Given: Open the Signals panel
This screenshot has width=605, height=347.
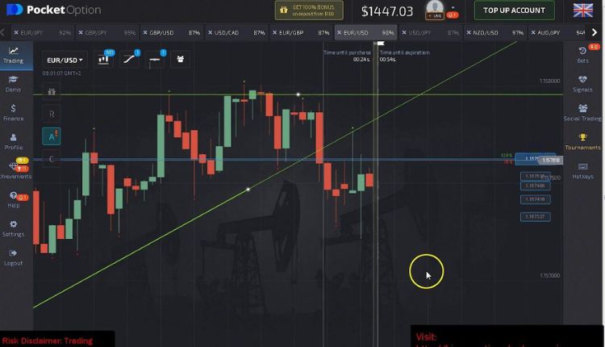Looking at the screenshot, I should 582,83.
